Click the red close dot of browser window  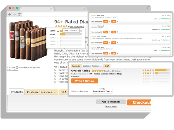10,8
